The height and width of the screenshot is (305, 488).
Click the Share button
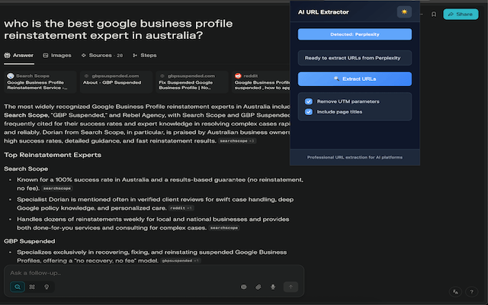[x=461, y=14]
